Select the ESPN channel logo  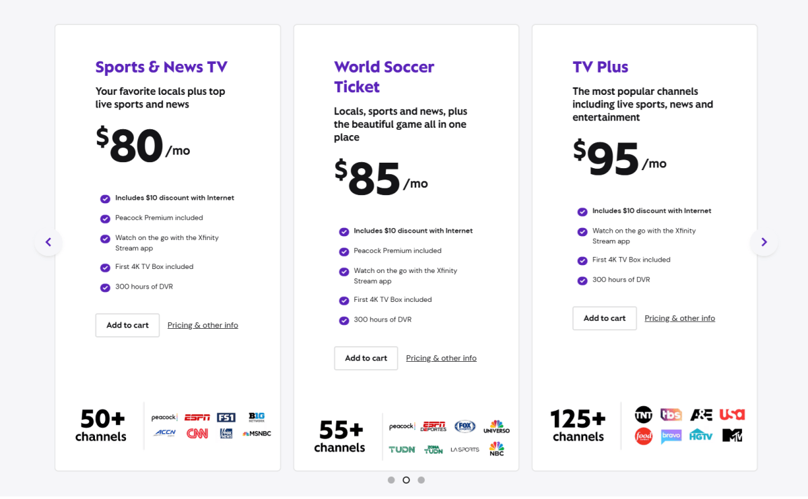197,417
